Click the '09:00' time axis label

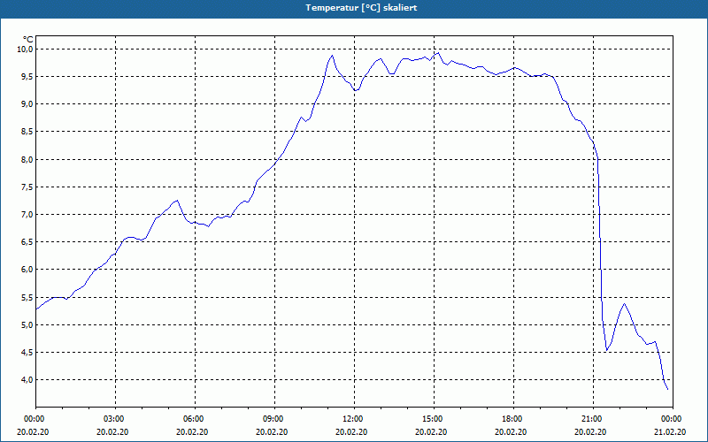pyautogui.click(x=274, y=419)
